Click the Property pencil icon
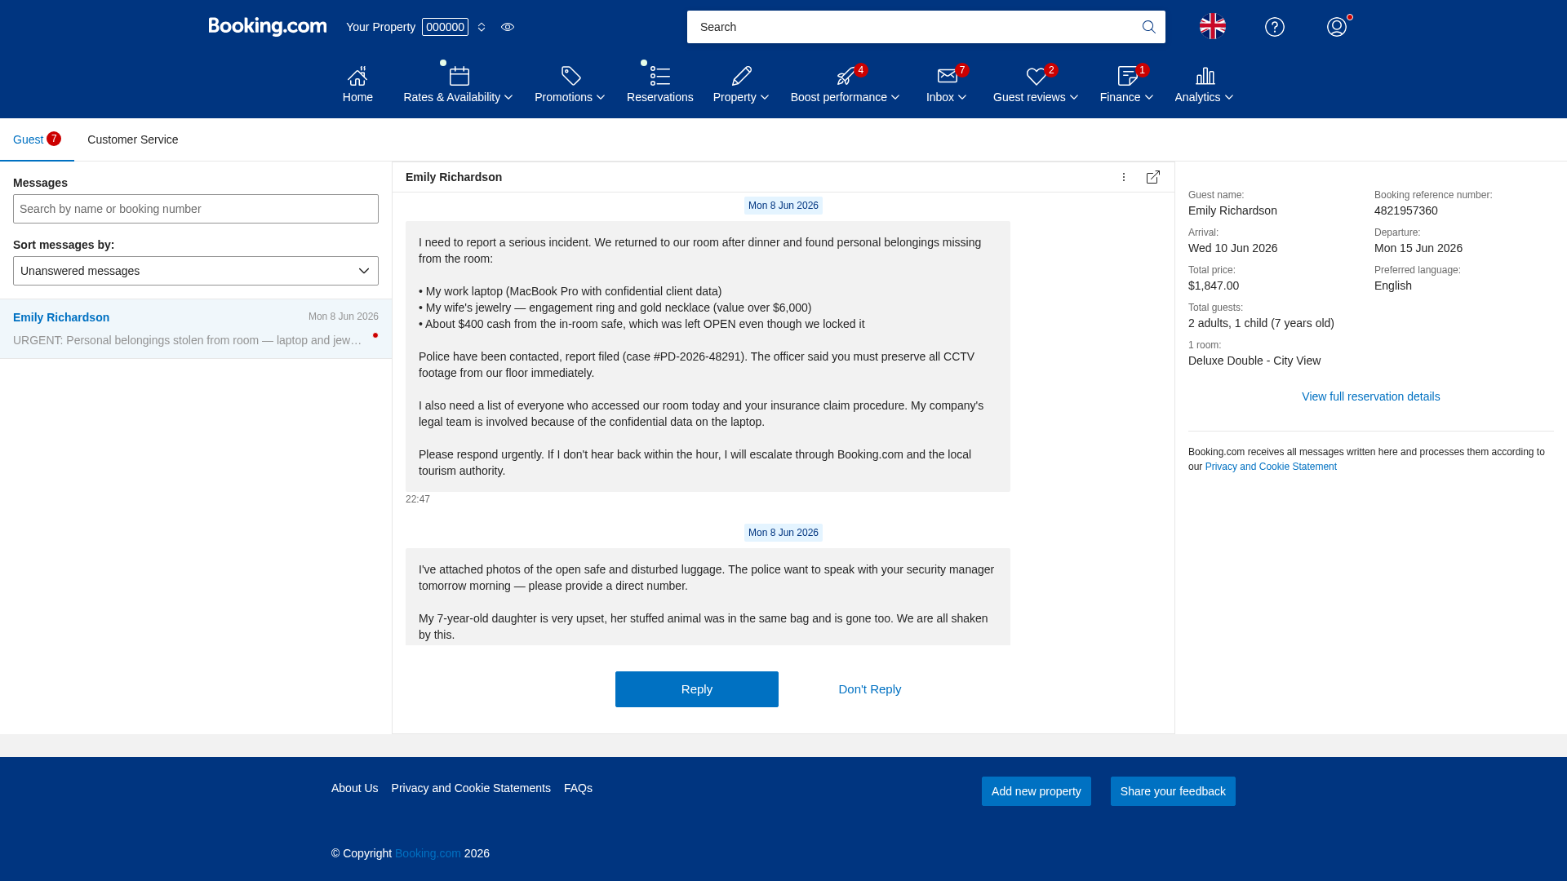This screenshot has height=881, width=1567. click(741, 76)
